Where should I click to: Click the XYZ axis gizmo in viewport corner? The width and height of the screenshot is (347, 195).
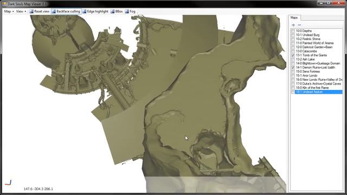8,183
